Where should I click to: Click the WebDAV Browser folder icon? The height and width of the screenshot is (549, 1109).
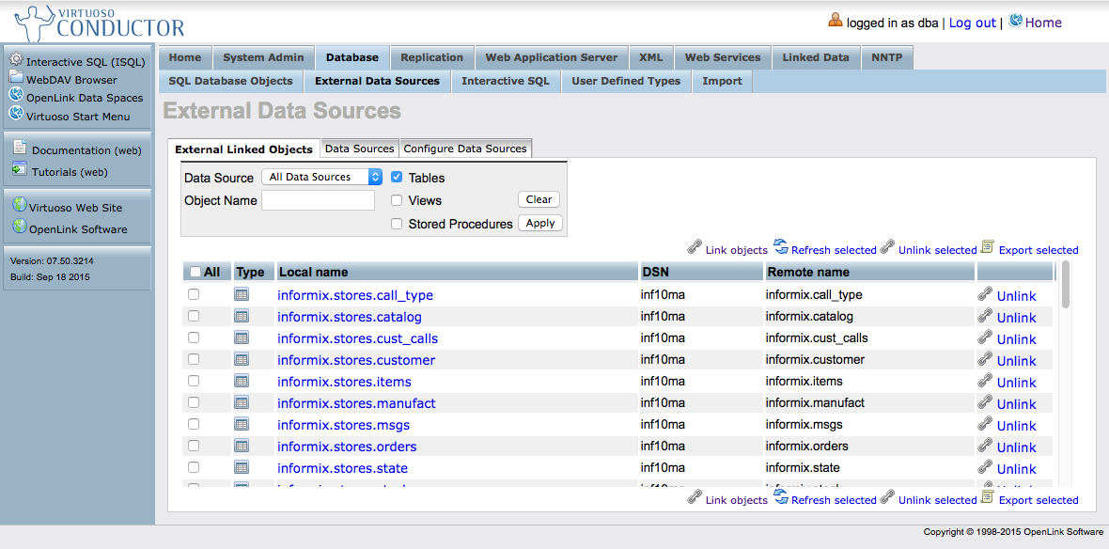click(x=17, y=78)
